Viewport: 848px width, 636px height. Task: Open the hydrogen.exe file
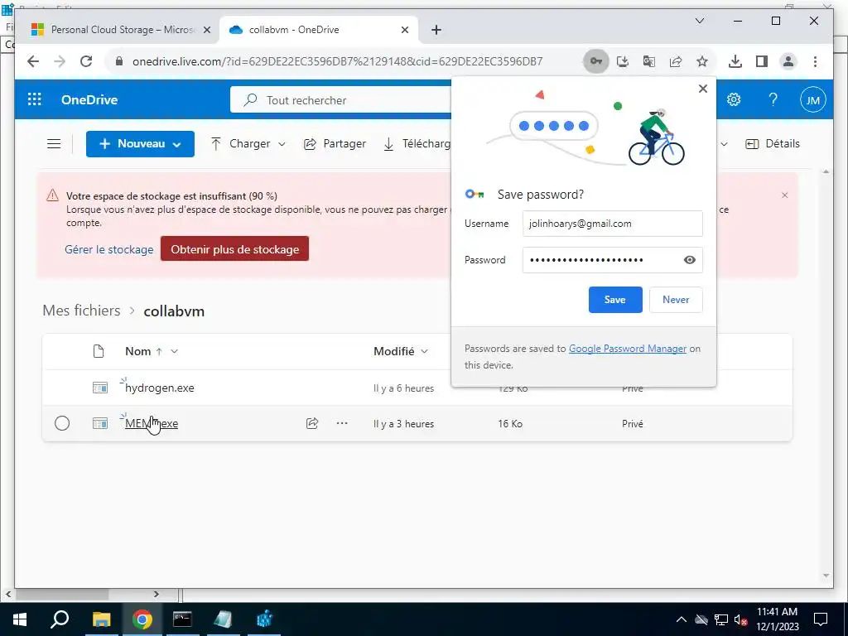pos(160,388)
